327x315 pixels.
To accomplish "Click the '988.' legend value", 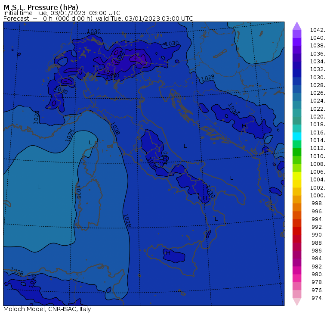I will 318,243.
